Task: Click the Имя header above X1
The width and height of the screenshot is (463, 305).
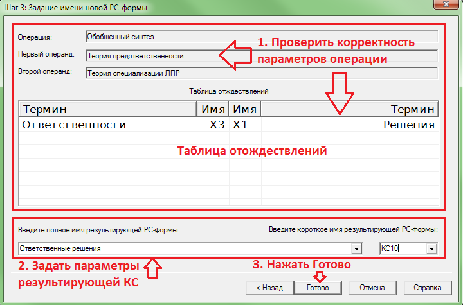Action: [x=245, y=109]
